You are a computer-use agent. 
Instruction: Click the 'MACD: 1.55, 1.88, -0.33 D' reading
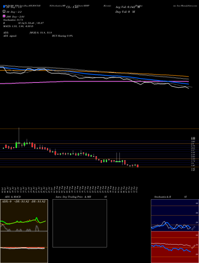(18, 26)
